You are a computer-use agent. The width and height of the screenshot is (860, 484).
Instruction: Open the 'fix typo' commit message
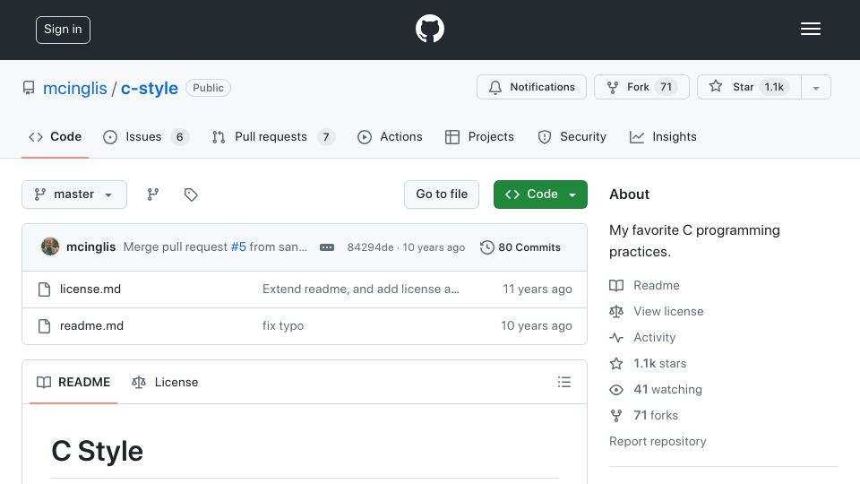click(x=283, y=326)
